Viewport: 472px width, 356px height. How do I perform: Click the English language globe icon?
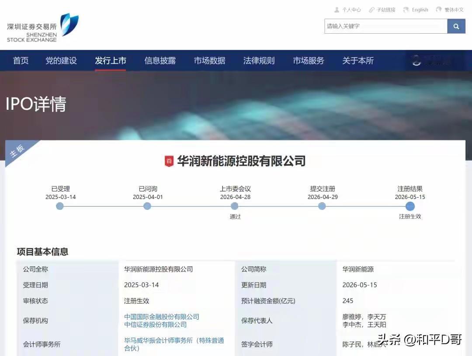pos(406,10)
